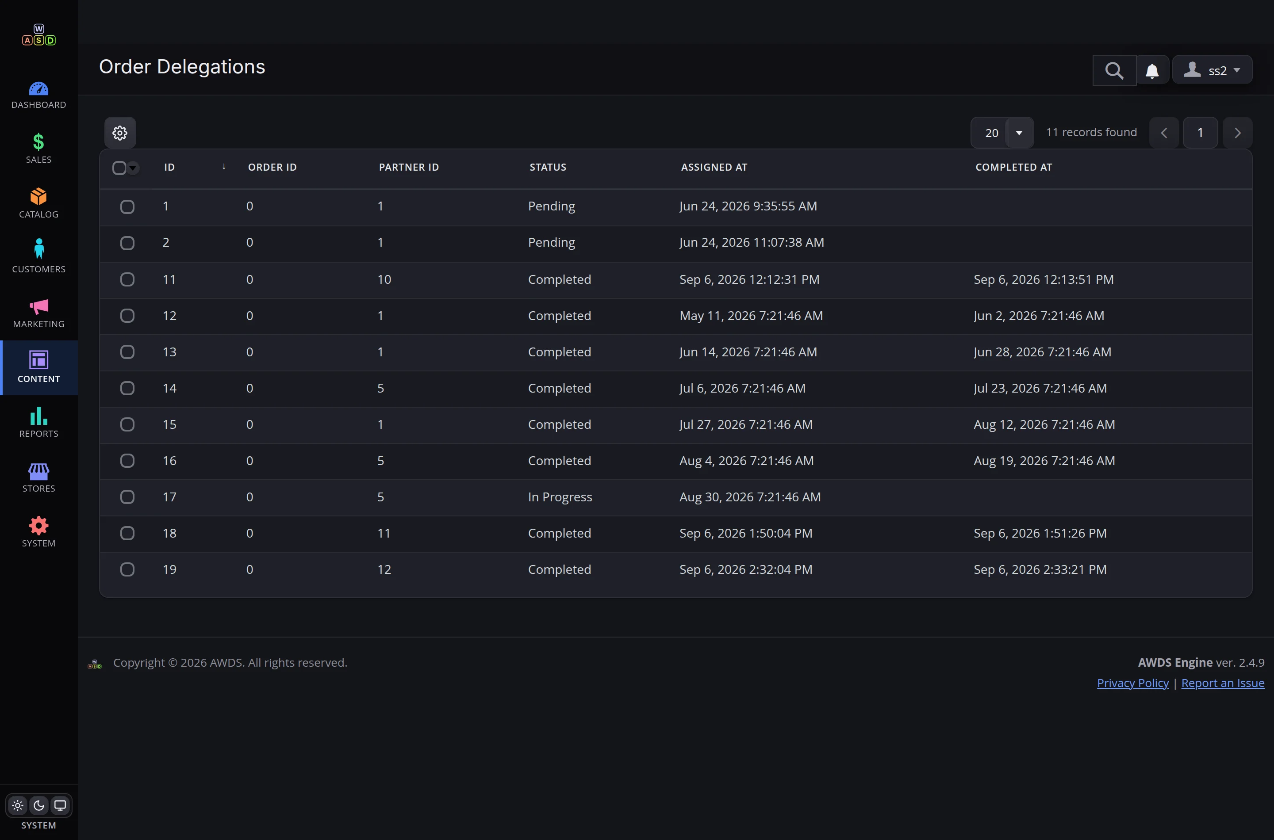Open the table settings gear button
1274x840 pixels.
tap(120, 133)
